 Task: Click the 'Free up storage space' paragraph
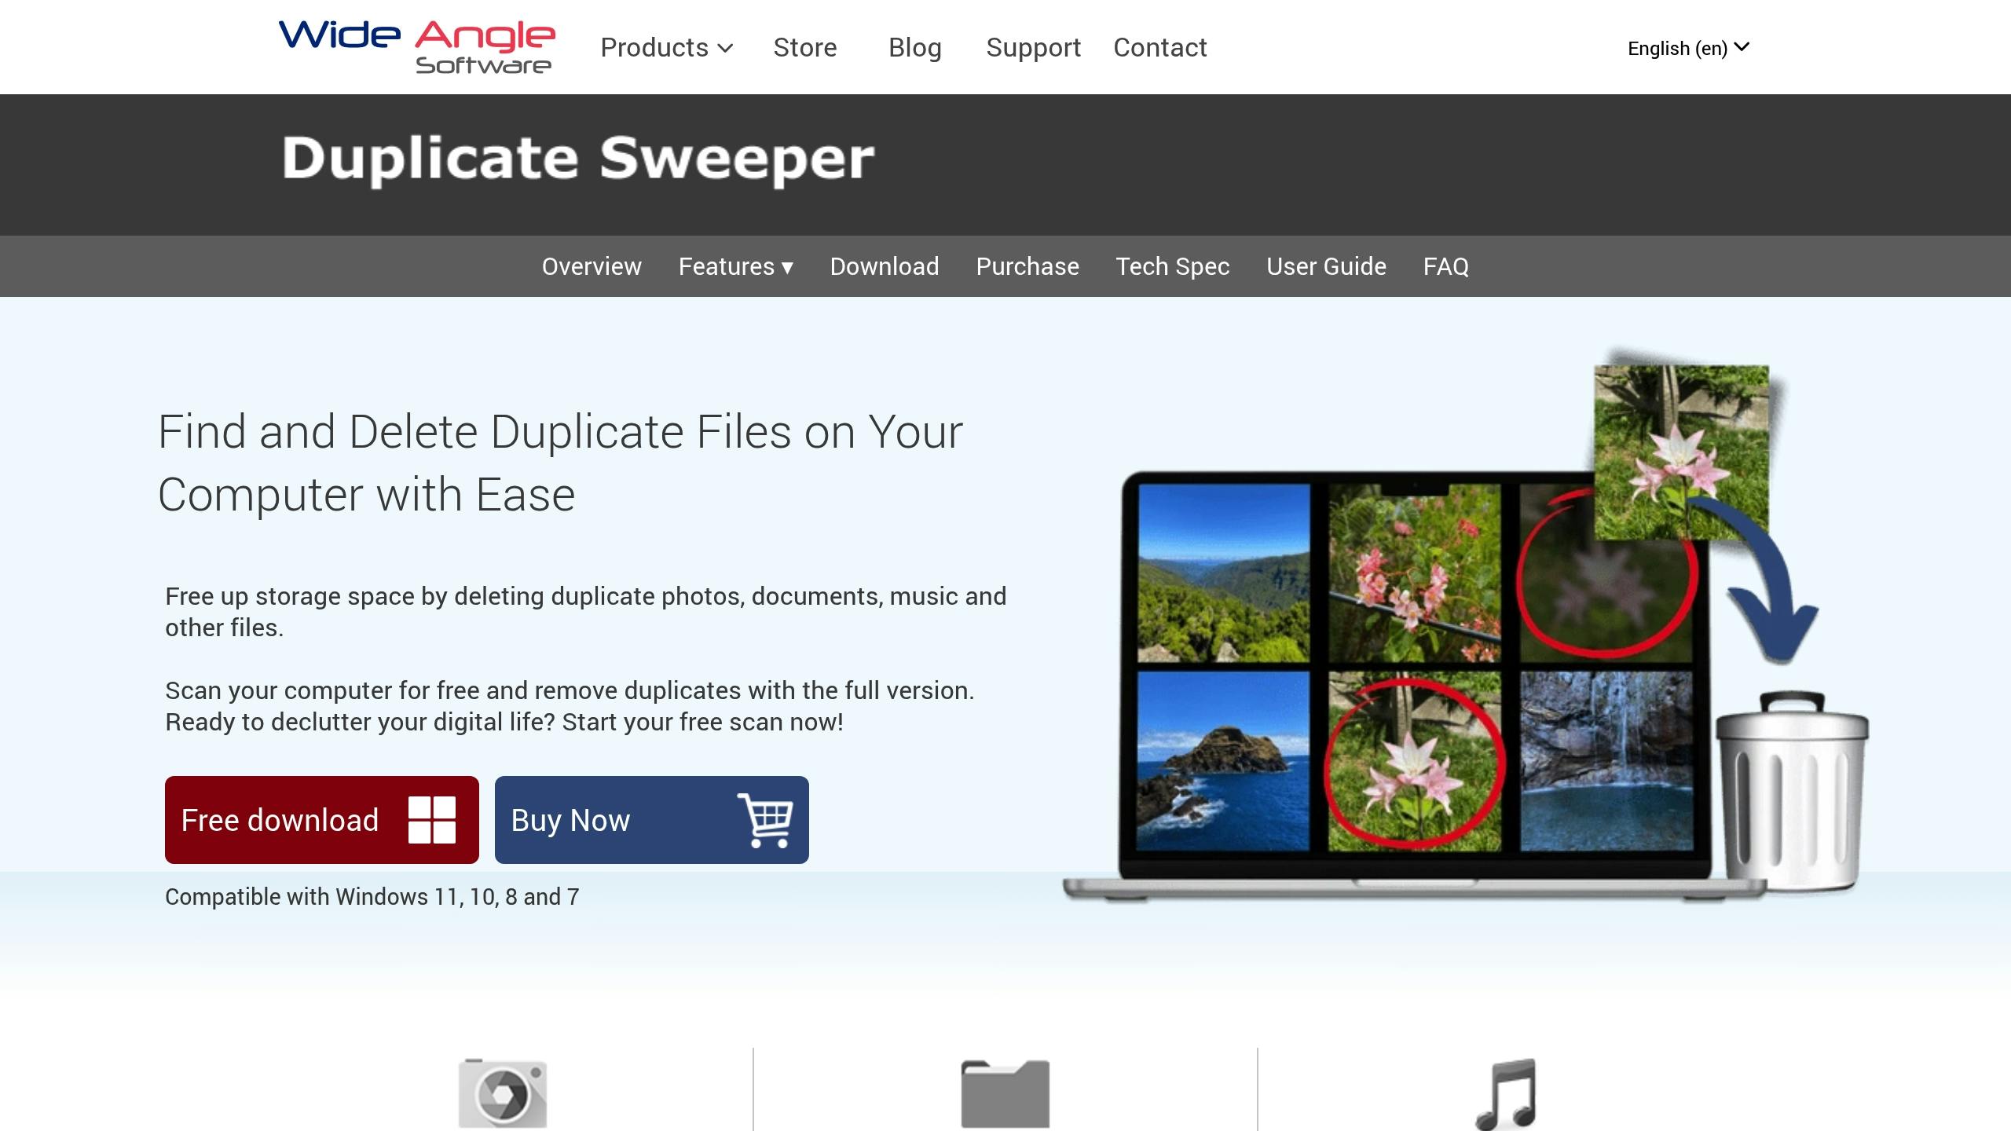[x=585, y=612]
